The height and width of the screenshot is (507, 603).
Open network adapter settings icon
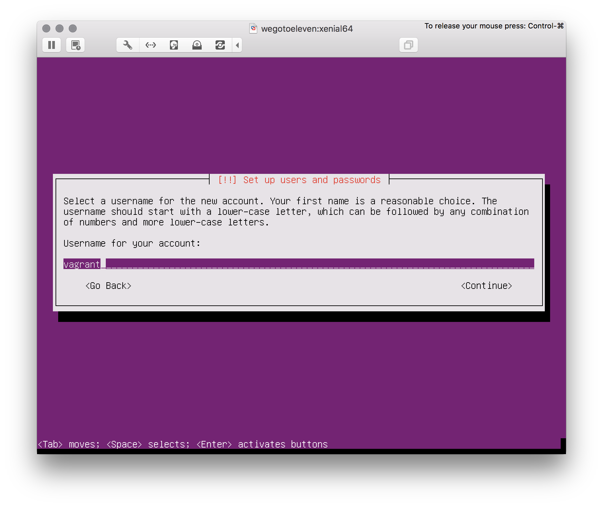pyautogui.click(x=151, y=45)
